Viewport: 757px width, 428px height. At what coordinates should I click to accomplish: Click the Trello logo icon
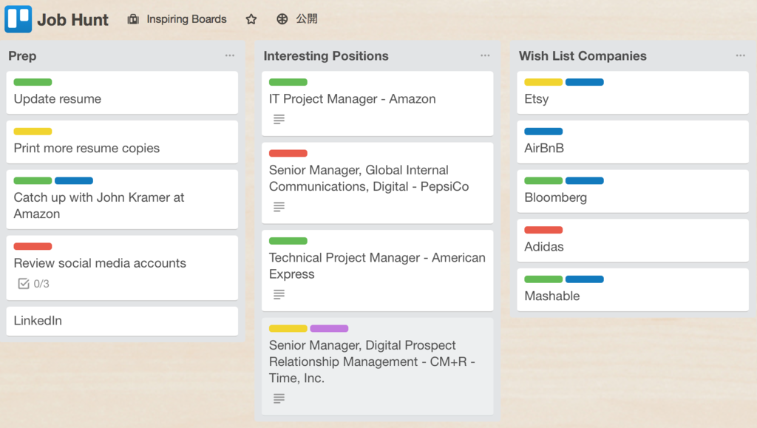coord(18,18)
